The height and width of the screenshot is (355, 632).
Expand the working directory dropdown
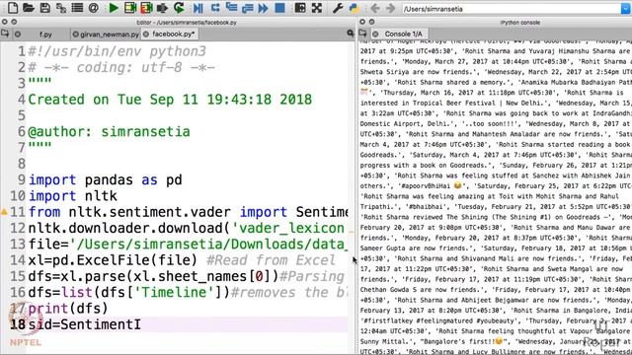tap(626, 9)
